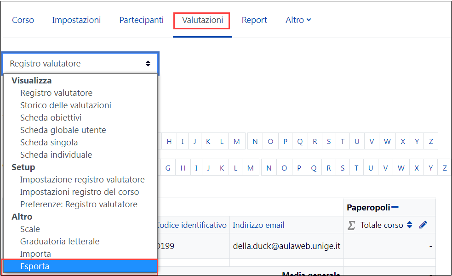Switch to the Impostazioni tab
Screen dimensions: 452x276
76,20
